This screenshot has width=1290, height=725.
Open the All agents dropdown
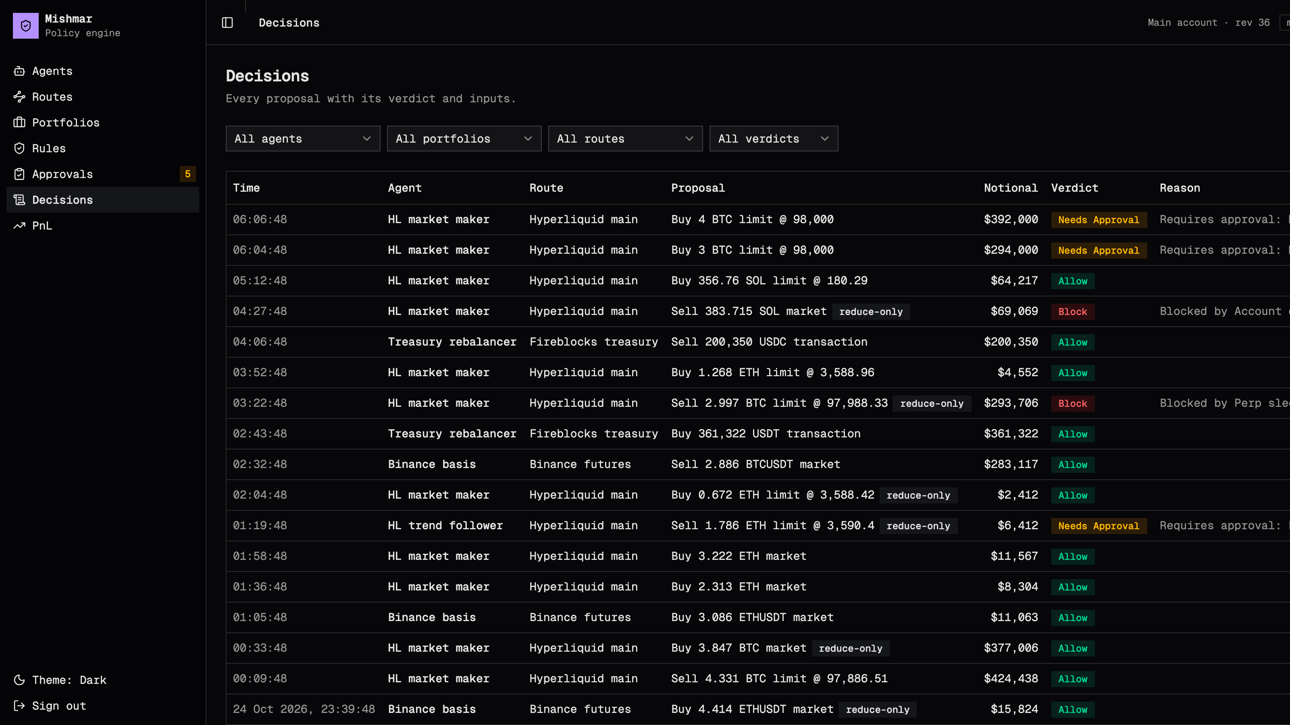click(x=303, y=139)
